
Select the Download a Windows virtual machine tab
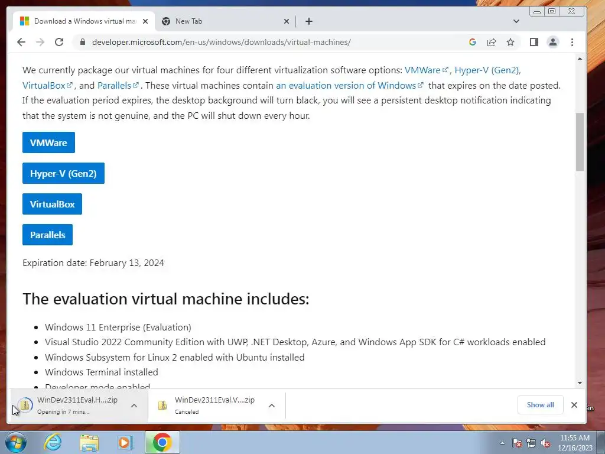[84, 21]
